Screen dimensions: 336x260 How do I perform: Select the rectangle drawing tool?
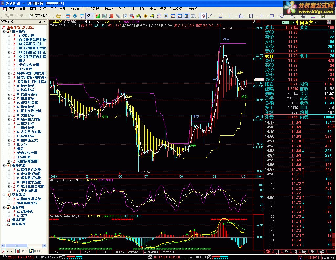pos(272,16)
